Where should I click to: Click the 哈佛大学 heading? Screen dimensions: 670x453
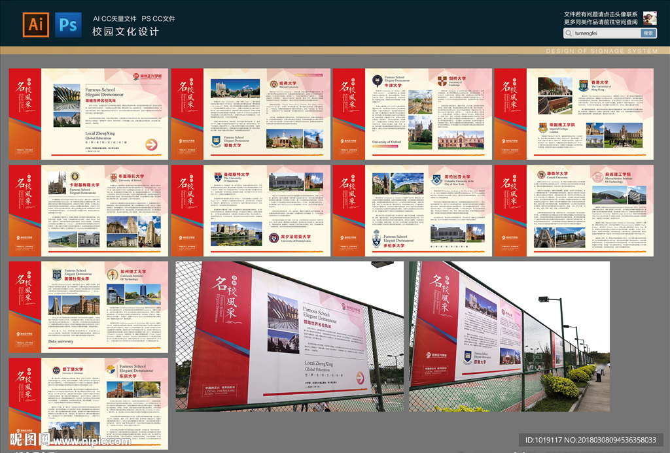coord(288,83)
